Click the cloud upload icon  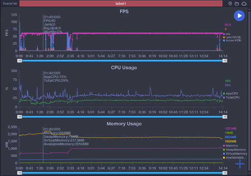coord(244,4)
